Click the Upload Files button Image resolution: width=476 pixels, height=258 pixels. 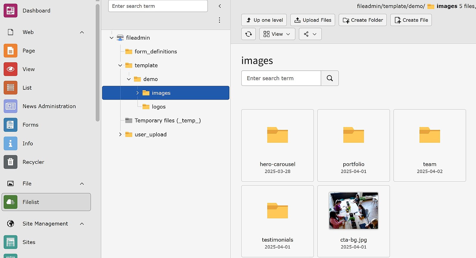pos(313,20)
